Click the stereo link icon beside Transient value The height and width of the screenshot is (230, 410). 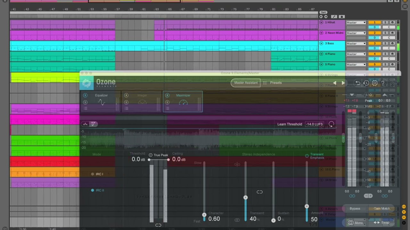pos(237,220)
